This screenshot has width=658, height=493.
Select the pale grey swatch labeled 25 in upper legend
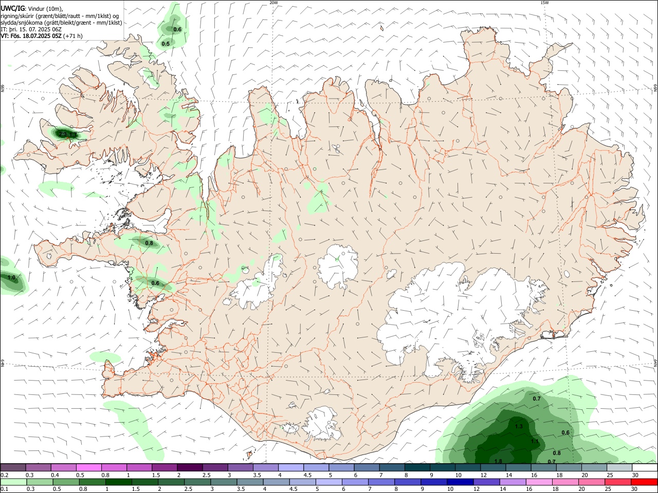pyautogui.click(x=619, y=467)
